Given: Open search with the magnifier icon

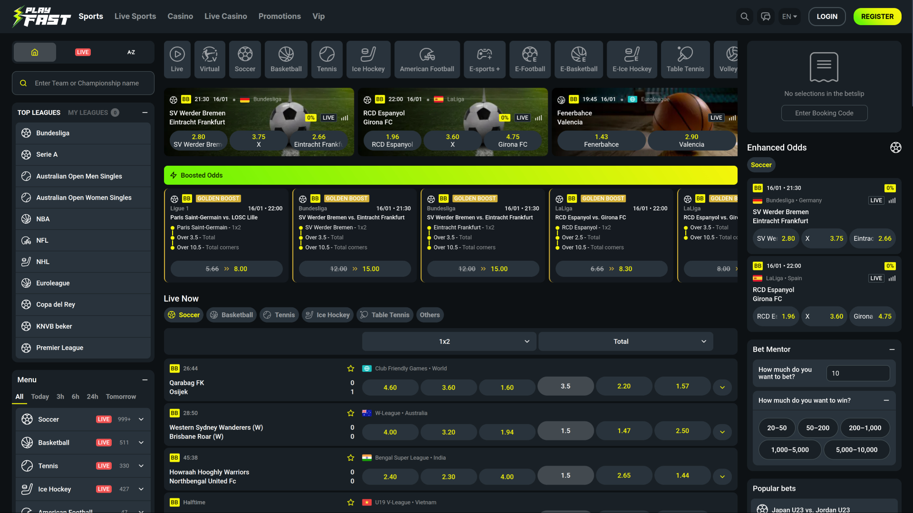Looking at the screenshot, I should tap(744, 16).
